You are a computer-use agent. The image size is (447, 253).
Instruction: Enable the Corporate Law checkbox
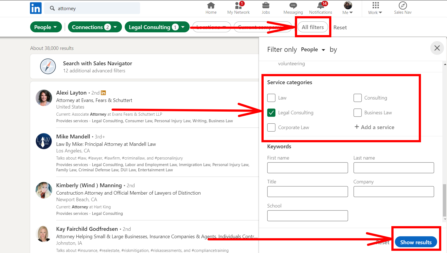point(271,127)
